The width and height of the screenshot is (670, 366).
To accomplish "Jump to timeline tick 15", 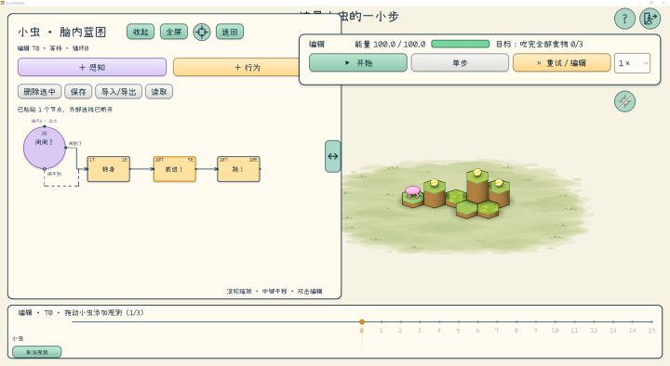I will coord(651,322).
